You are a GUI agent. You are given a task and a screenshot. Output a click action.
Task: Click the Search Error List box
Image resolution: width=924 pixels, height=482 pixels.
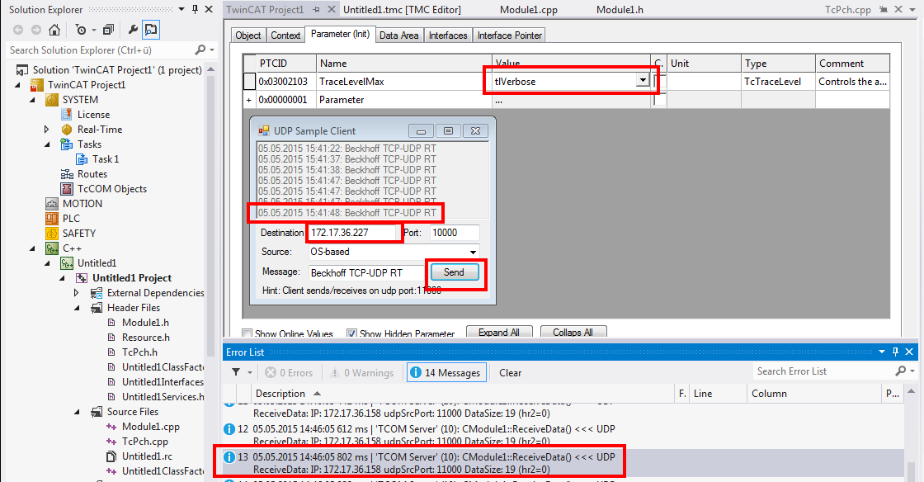(x=823, y=371)
